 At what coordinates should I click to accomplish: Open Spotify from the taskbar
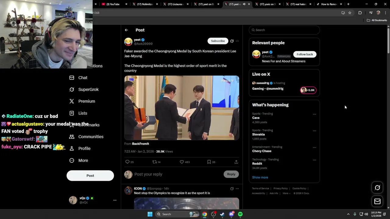[x=240, y=214]
